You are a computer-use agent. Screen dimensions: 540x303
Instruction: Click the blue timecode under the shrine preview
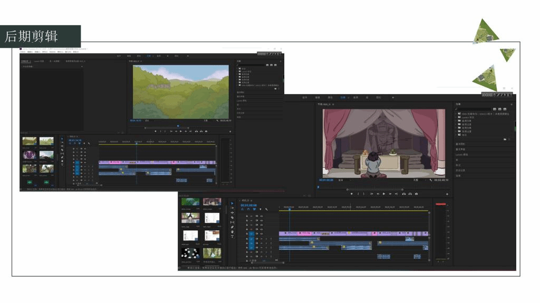click(x=326, y=180)
